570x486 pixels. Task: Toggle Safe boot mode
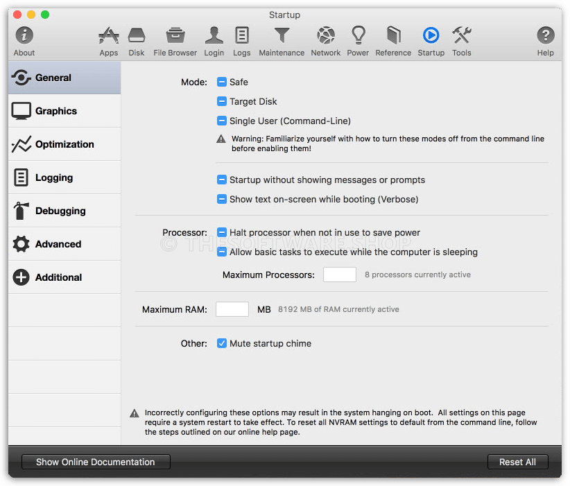click(x=223, y=82)
